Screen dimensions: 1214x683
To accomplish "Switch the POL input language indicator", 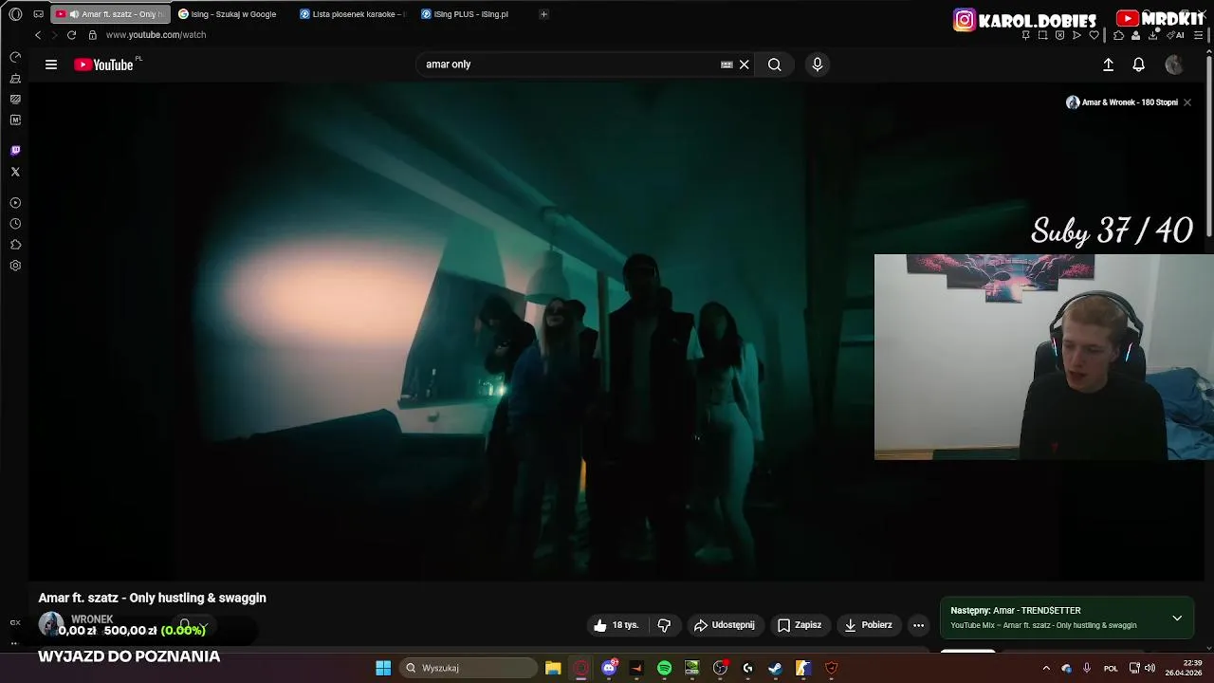I will click(1111, 668).
